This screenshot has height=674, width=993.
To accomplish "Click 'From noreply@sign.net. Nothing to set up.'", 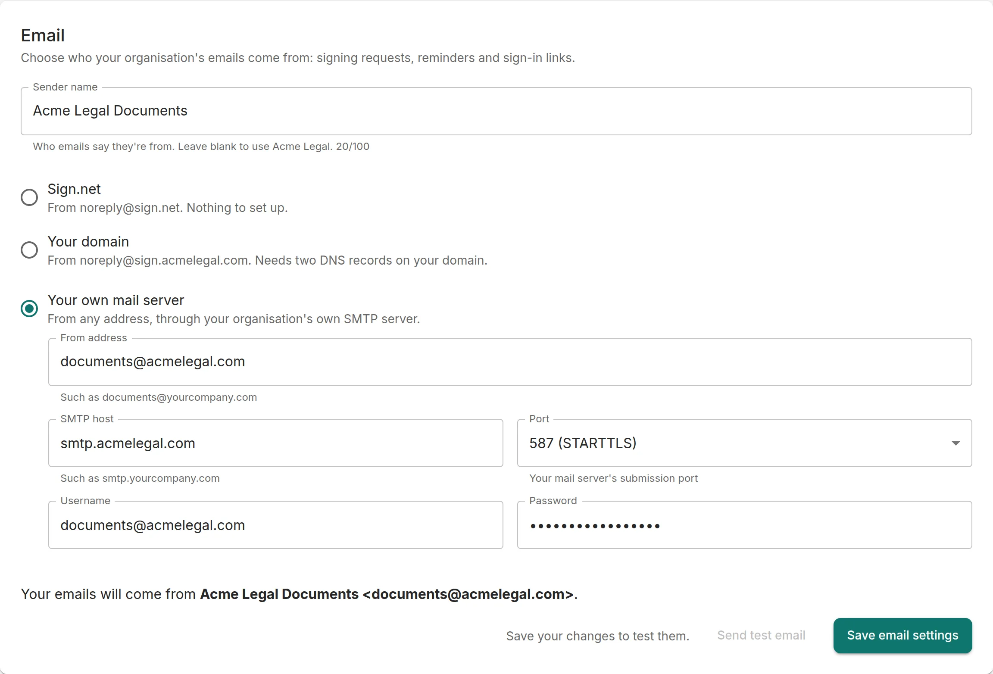I will [x=168, y=208].
